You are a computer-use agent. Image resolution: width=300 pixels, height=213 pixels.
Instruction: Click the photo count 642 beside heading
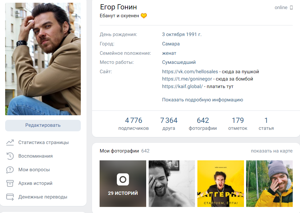point(145,151)
